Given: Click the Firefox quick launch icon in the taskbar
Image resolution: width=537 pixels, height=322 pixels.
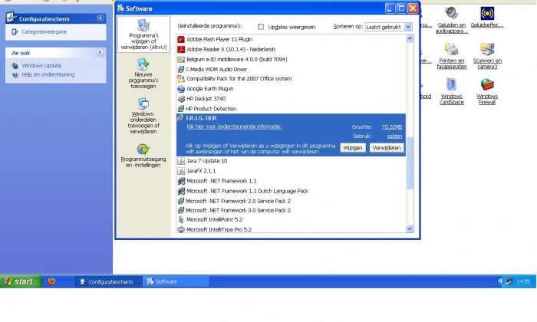Looking at the screenshot, I should tap(51, 281).
